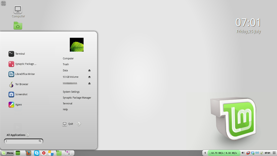Open the volume control

pyautogui.click(x=243, y=153)
